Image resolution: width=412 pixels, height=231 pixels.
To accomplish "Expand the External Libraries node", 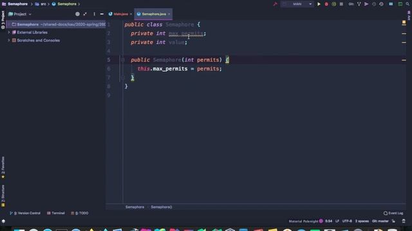I will tap(8, 33).
